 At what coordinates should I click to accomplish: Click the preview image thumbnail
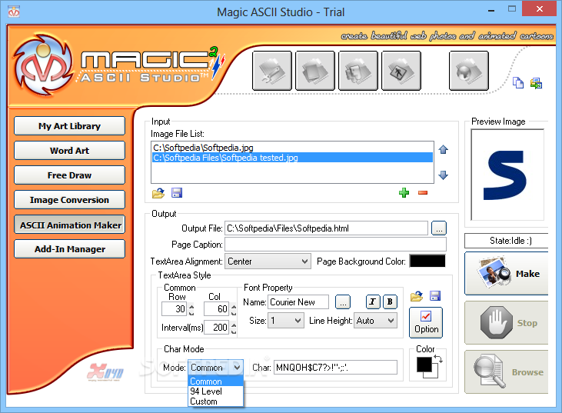point(507,175)
